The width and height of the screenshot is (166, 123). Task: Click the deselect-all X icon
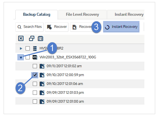[21, 38]
